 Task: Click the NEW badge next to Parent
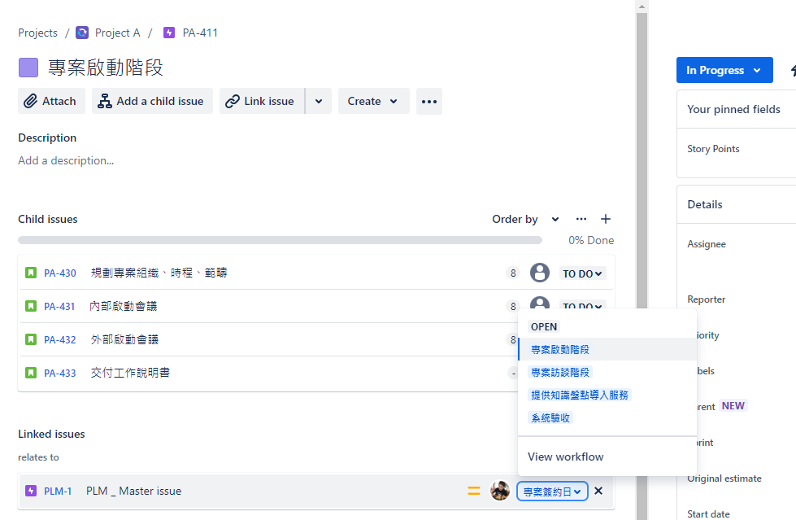coord(733,406)
